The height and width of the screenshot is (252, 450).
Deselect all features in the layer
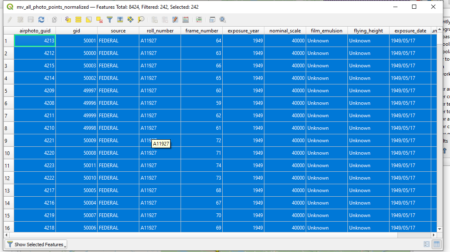point(99,20)
